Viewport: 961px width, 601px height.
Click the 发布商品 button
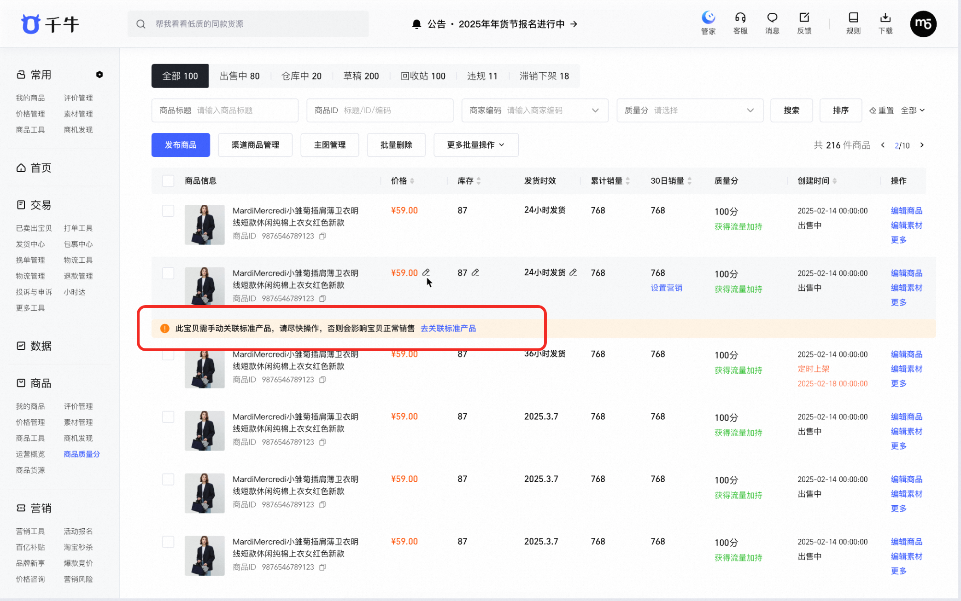[x=181, y=145]
